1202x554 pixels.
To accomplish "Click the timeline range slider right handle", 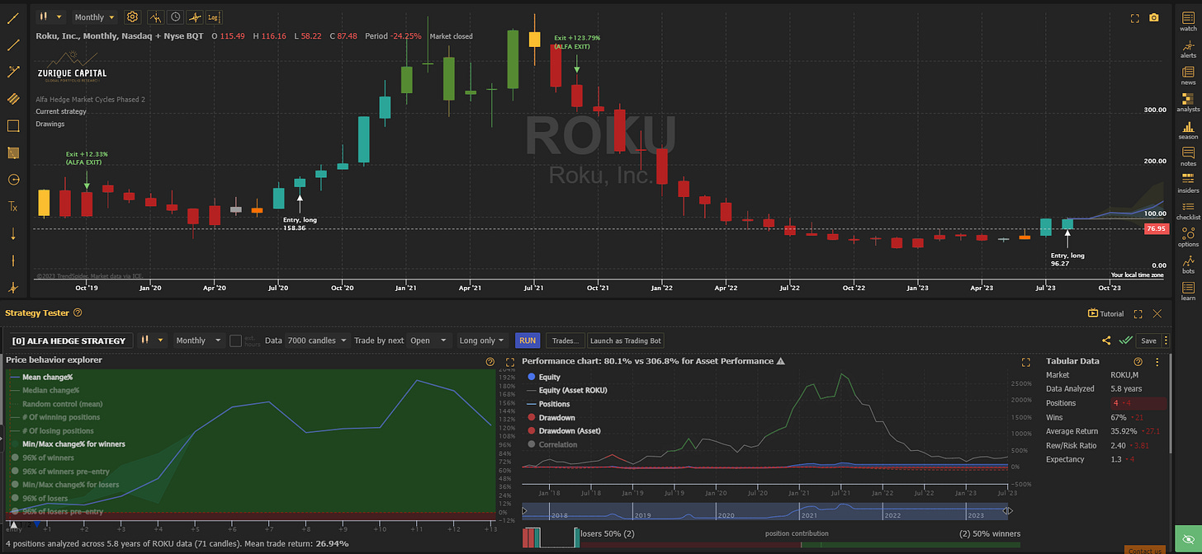I will 1007,511.
